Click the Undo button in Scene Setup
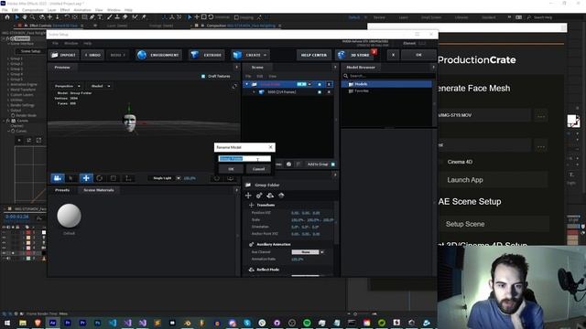Image resolution: width=586 pixels, height=329 pixels. tap(92, 55)
